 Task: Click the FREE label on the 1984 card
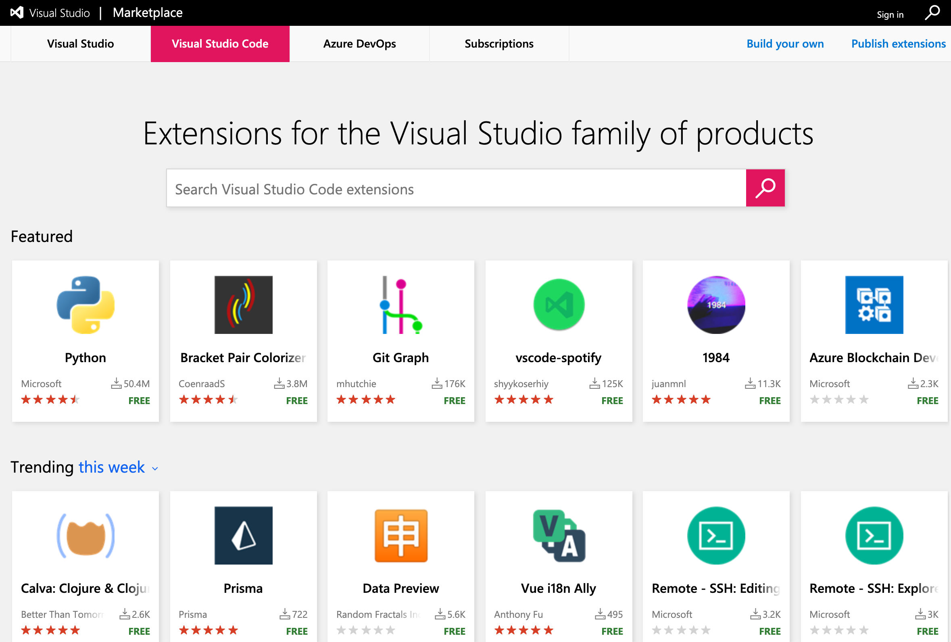[x=770, y=400]
